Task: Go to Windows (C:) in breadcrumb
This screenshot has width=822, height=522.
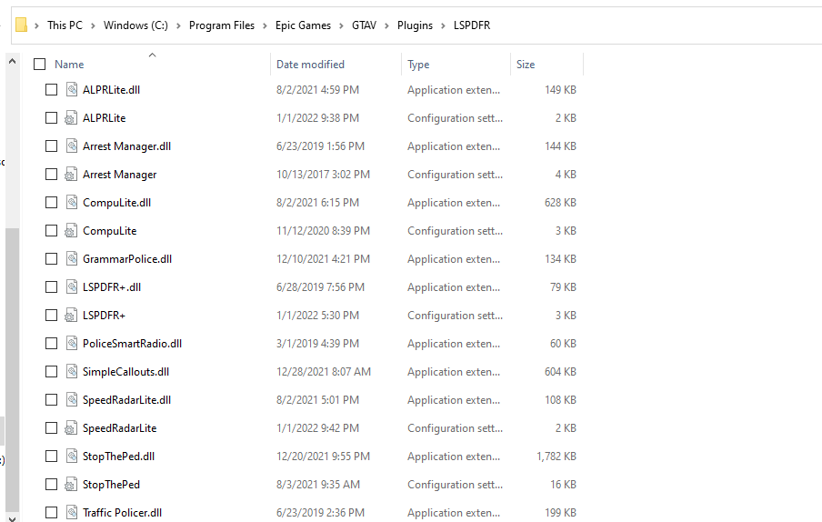Action: tap(135, 25)
